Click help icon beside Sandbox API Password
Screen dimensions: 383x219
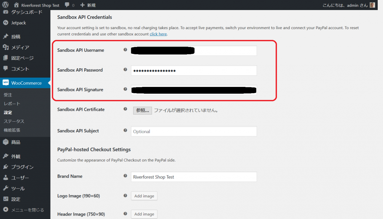pyautogui.click(x=125, y=70)
